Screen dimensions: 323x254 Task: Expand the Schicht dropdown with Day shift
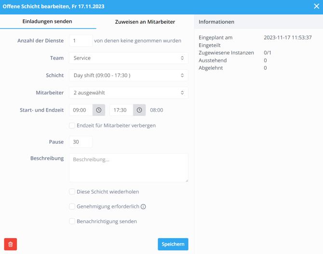128,76
